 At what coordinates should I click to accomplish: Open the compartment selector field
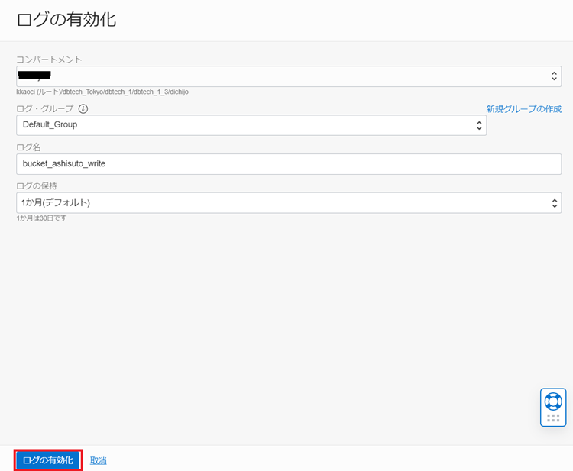283,76
